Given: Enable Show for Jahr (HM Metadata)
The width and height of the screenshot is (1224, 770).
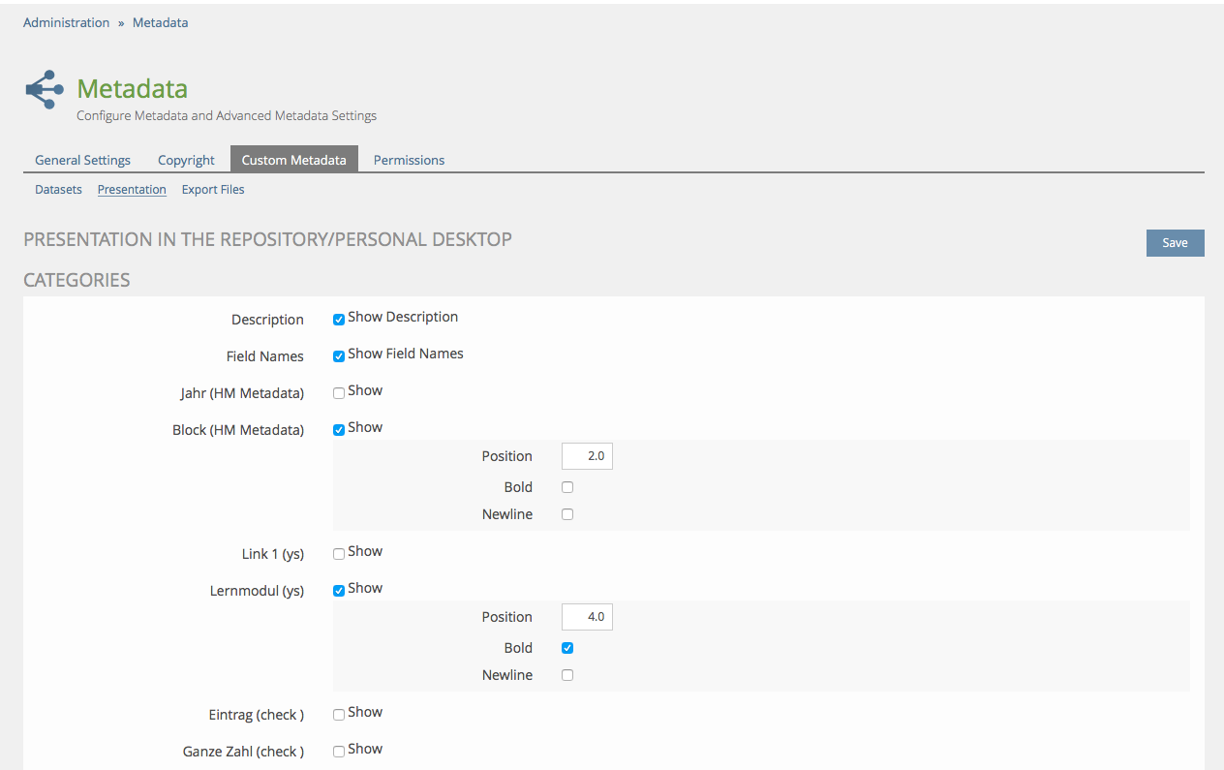Looking at the screenshot, I should (x=339, y=393).
